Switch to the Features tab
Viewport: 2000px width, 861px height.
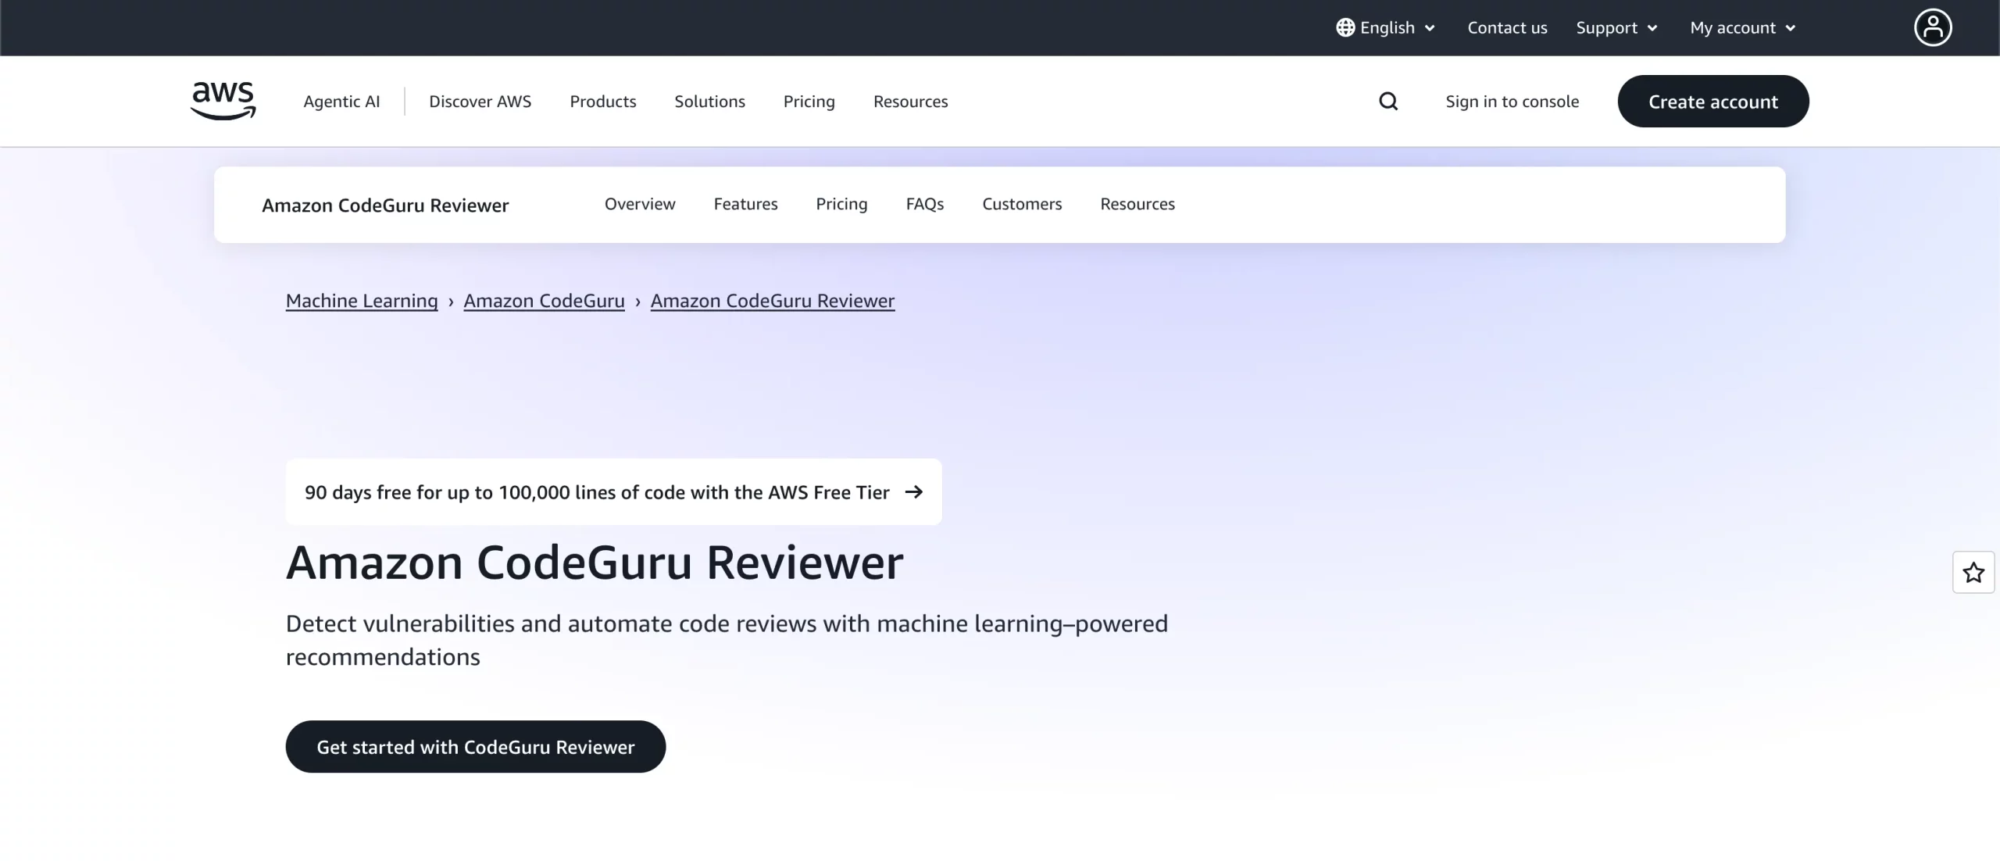pos(745,204)
